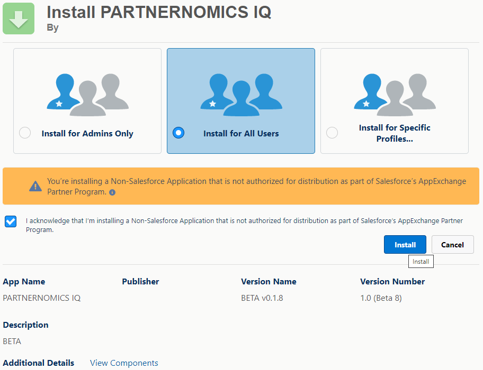Click the Specific Profiles users illustration
The height and width of the screenshot is (370, 483).
[395, 95]
